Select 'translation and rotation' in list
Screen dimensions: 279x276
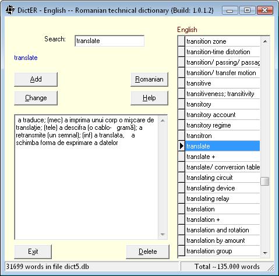click(223, 230)
